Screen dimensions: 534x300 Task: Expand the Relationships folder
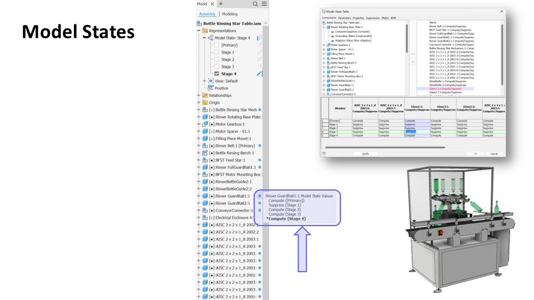[x=199, y=96]
